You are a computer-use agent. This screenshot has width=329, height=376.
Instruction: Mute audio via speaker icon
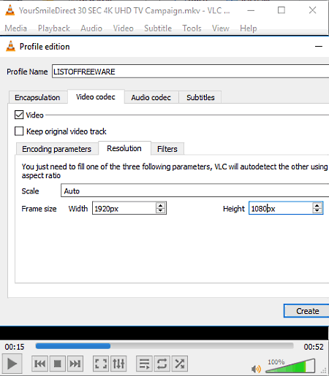256,369
